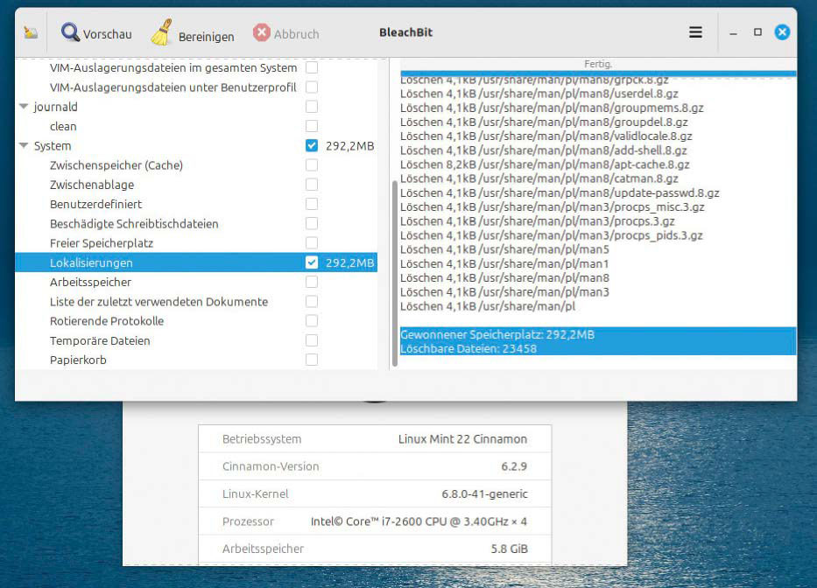Tick the journald clean checkbox

pyautogui.click(x=312, y=126)
